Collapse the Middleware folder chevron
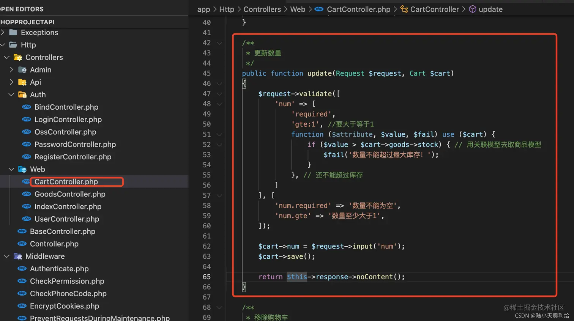 coord(7,256)
